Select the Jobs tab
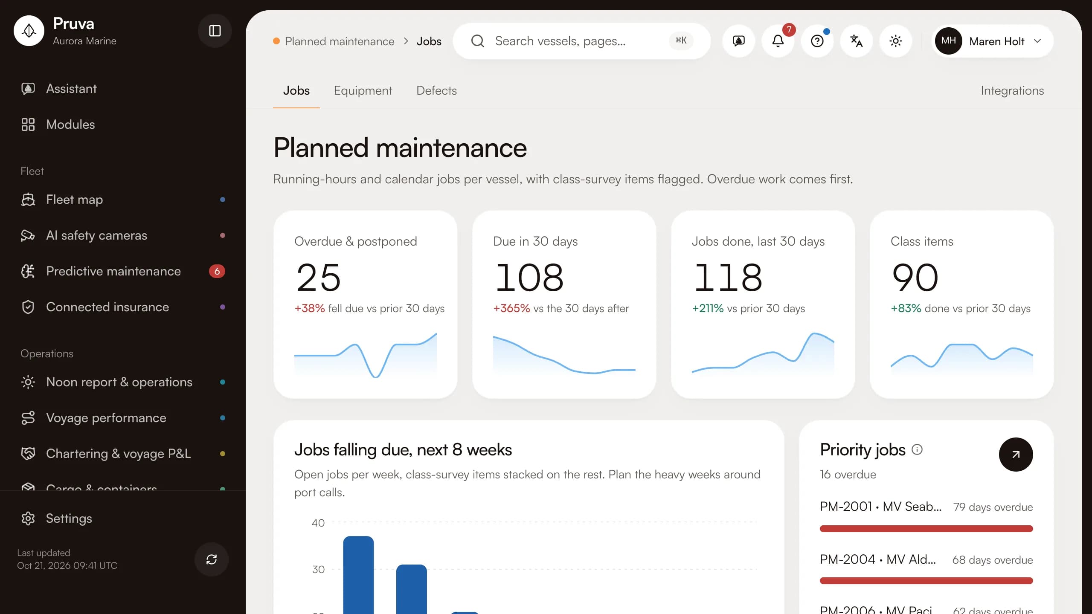Screen dimensions: 1092x614 click(x=296, y=90)
